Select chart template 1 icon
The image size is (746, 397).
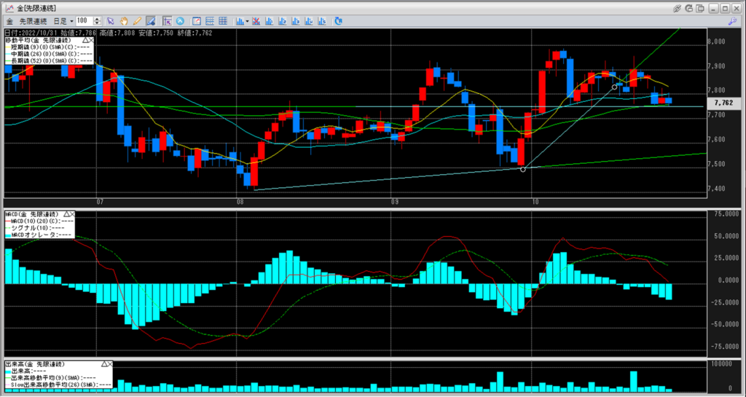[269, 21]
